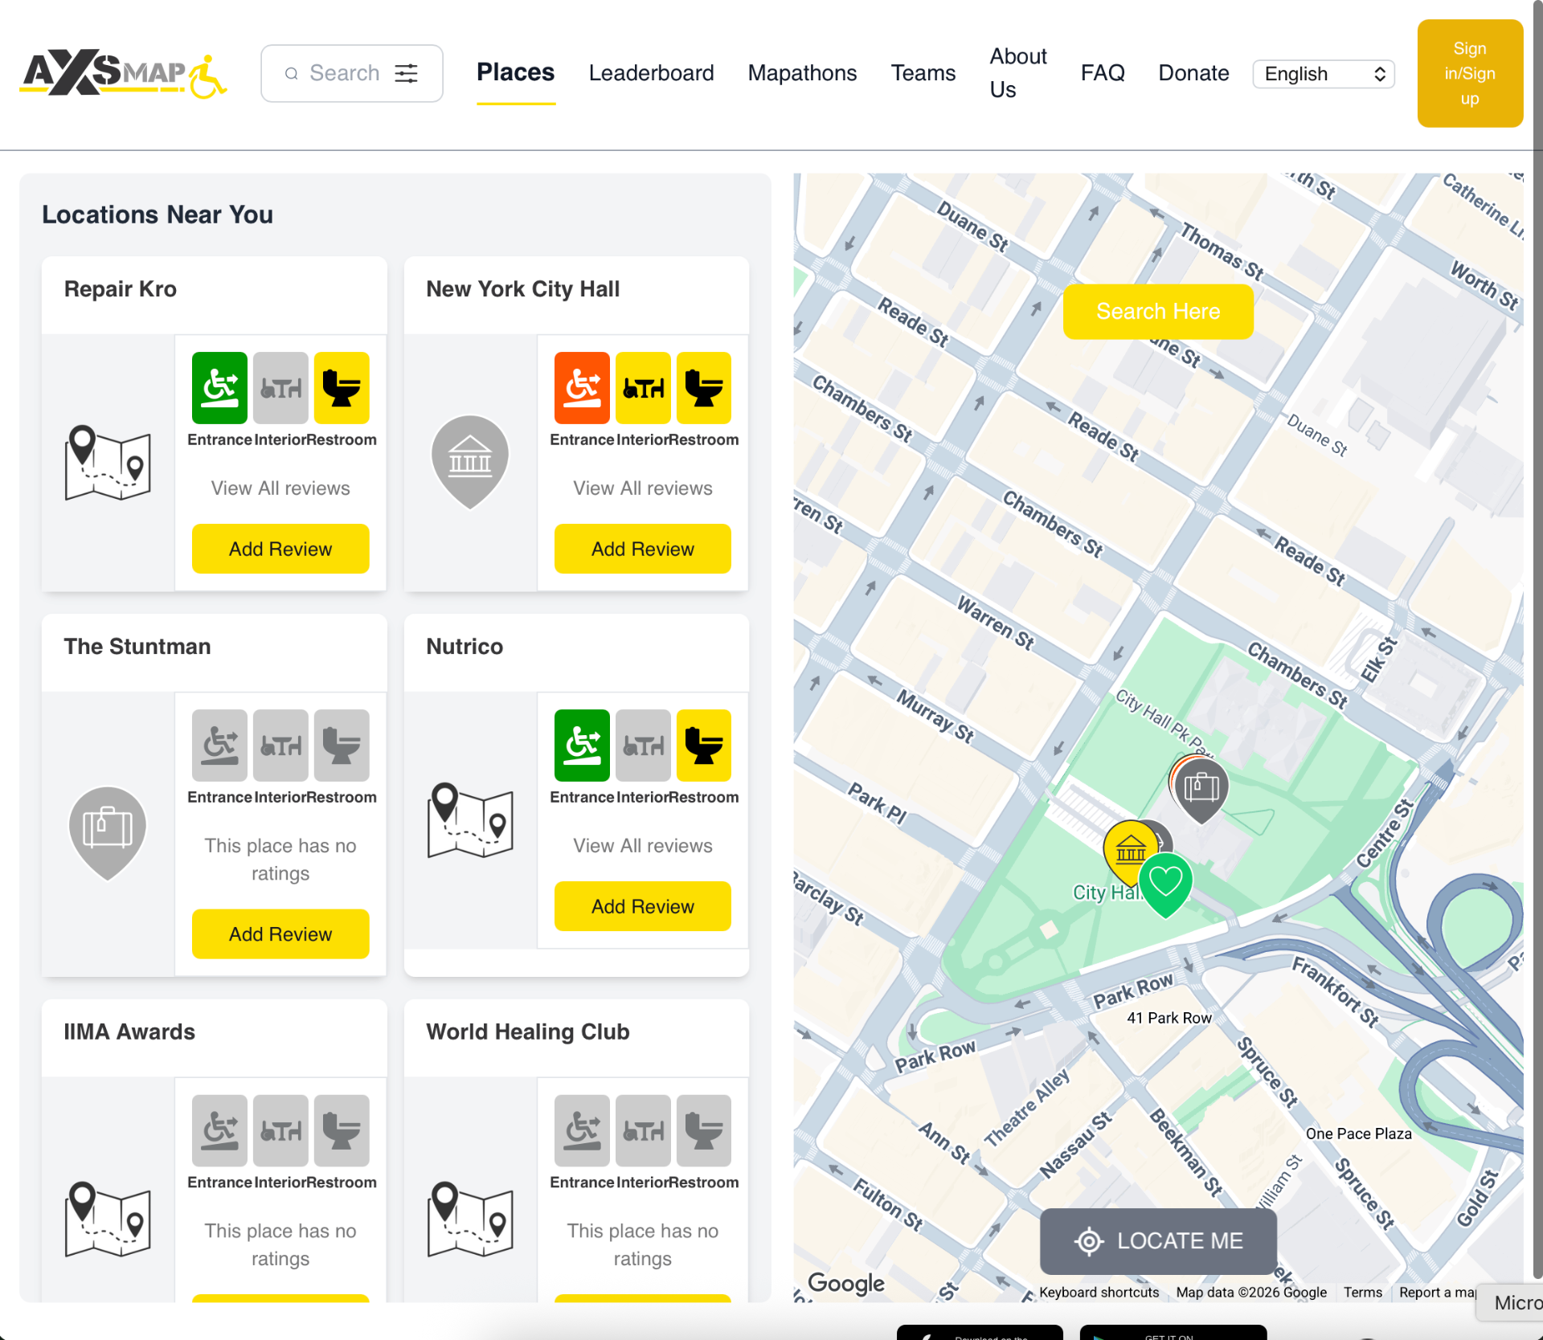Select Nutrico yellow Restroom icon
The width and height of the screenshot is (1543, 1340).
point(704,746)
